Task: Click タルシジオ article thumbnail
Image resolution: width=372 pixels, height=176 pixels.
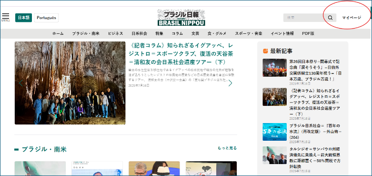Action: tap(274, 155)
